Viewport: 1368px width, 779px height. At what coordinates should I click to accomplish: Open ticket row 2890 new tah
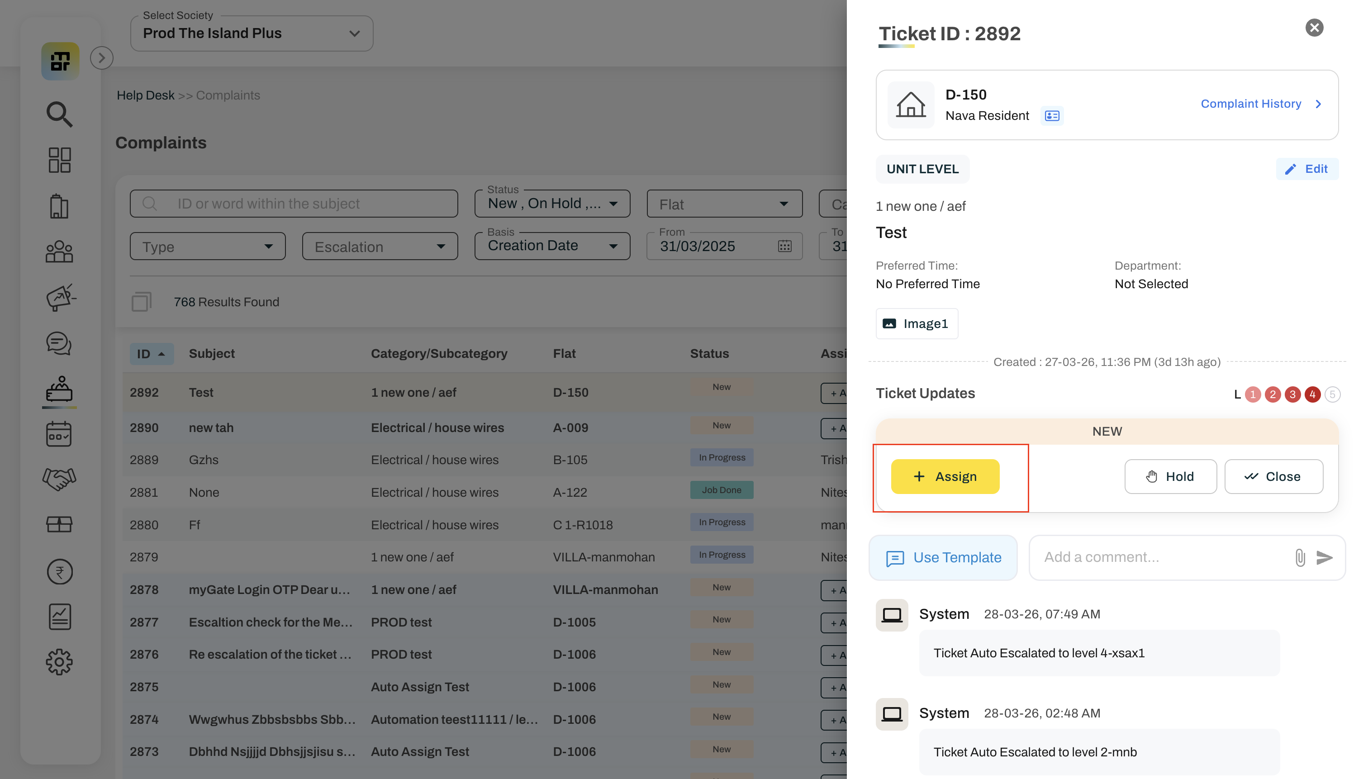pyautogui.click(x=484, y=427)
